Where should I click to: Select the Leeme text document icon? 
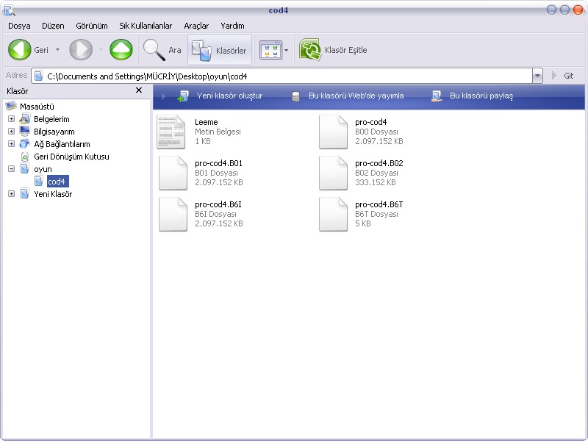click(173, 132)
